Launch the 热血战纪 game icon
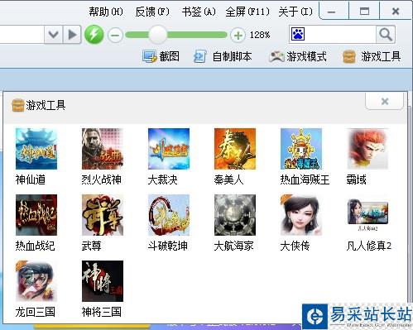Viewport: 413px width, 330px height. 36,215
